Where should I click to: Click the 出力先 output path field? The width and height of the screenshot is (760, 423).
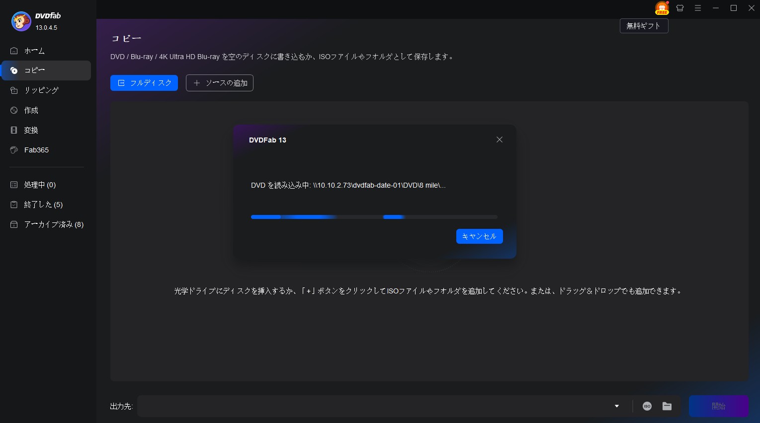373,406
